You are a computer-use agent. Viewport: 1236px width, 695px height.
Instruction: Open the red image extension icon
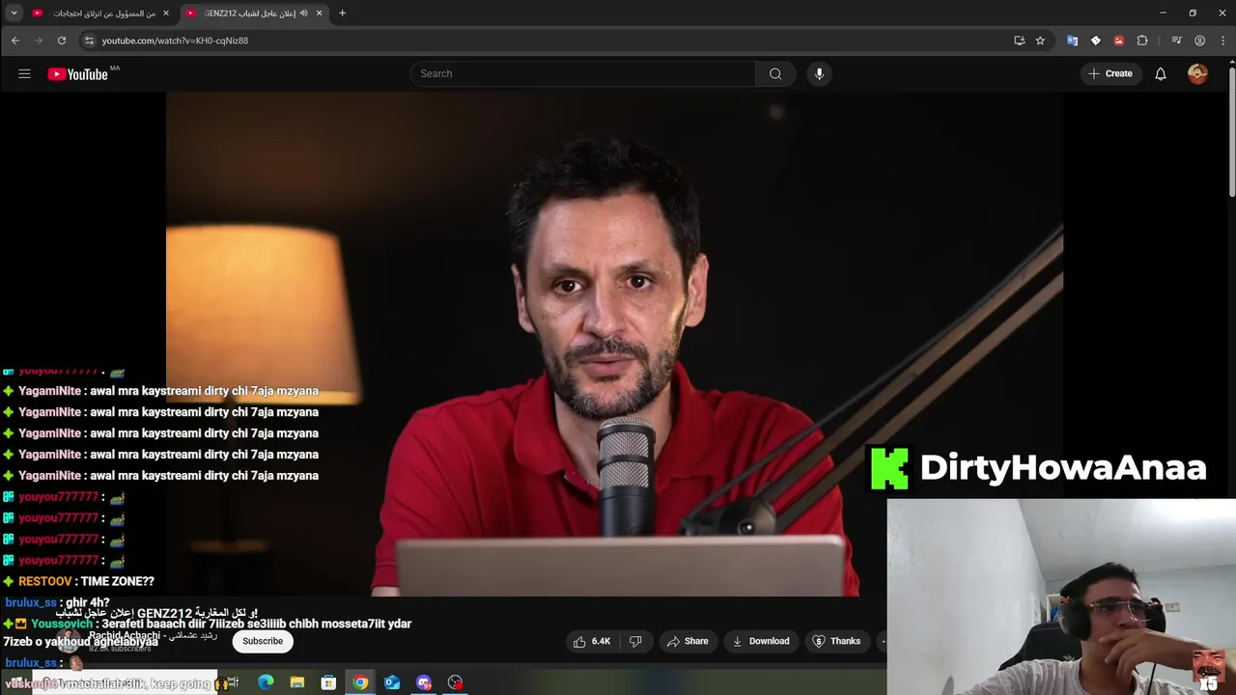[x=1118, y=41]
